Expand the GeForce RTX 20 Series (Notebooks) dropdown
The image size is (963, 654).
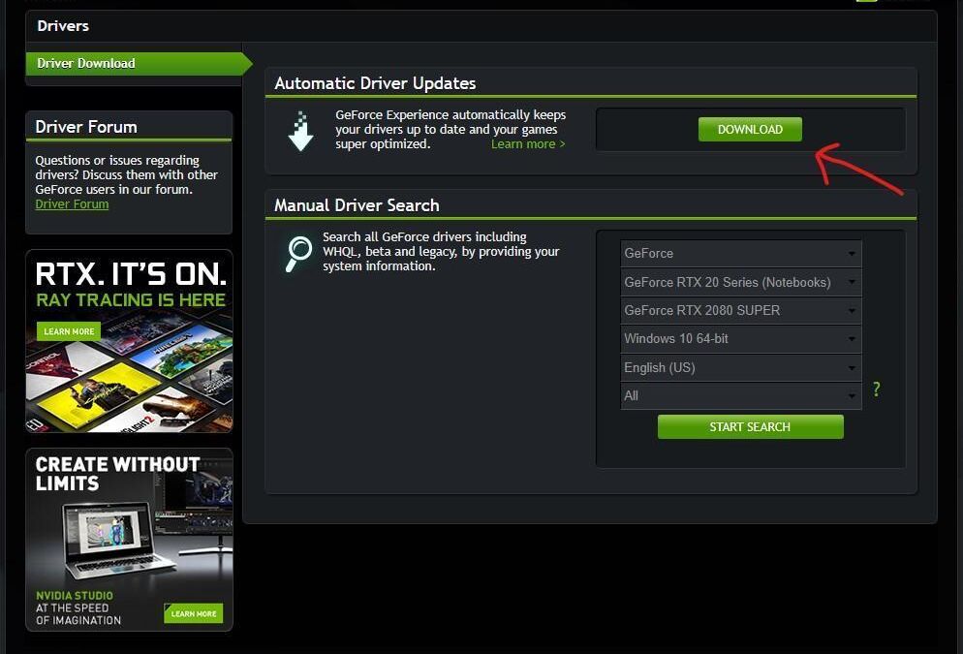(740, 282)
